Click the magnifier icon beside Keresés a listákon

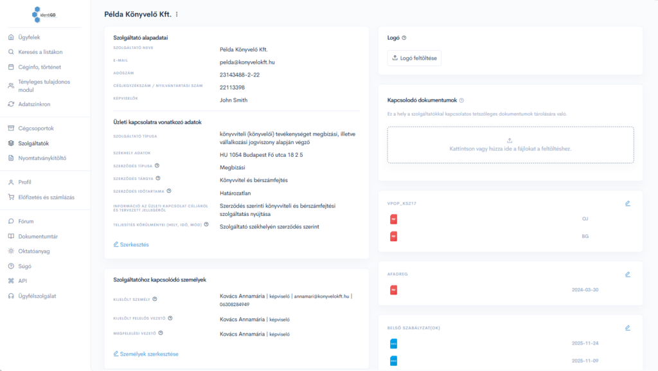click(x=11, y=52)
